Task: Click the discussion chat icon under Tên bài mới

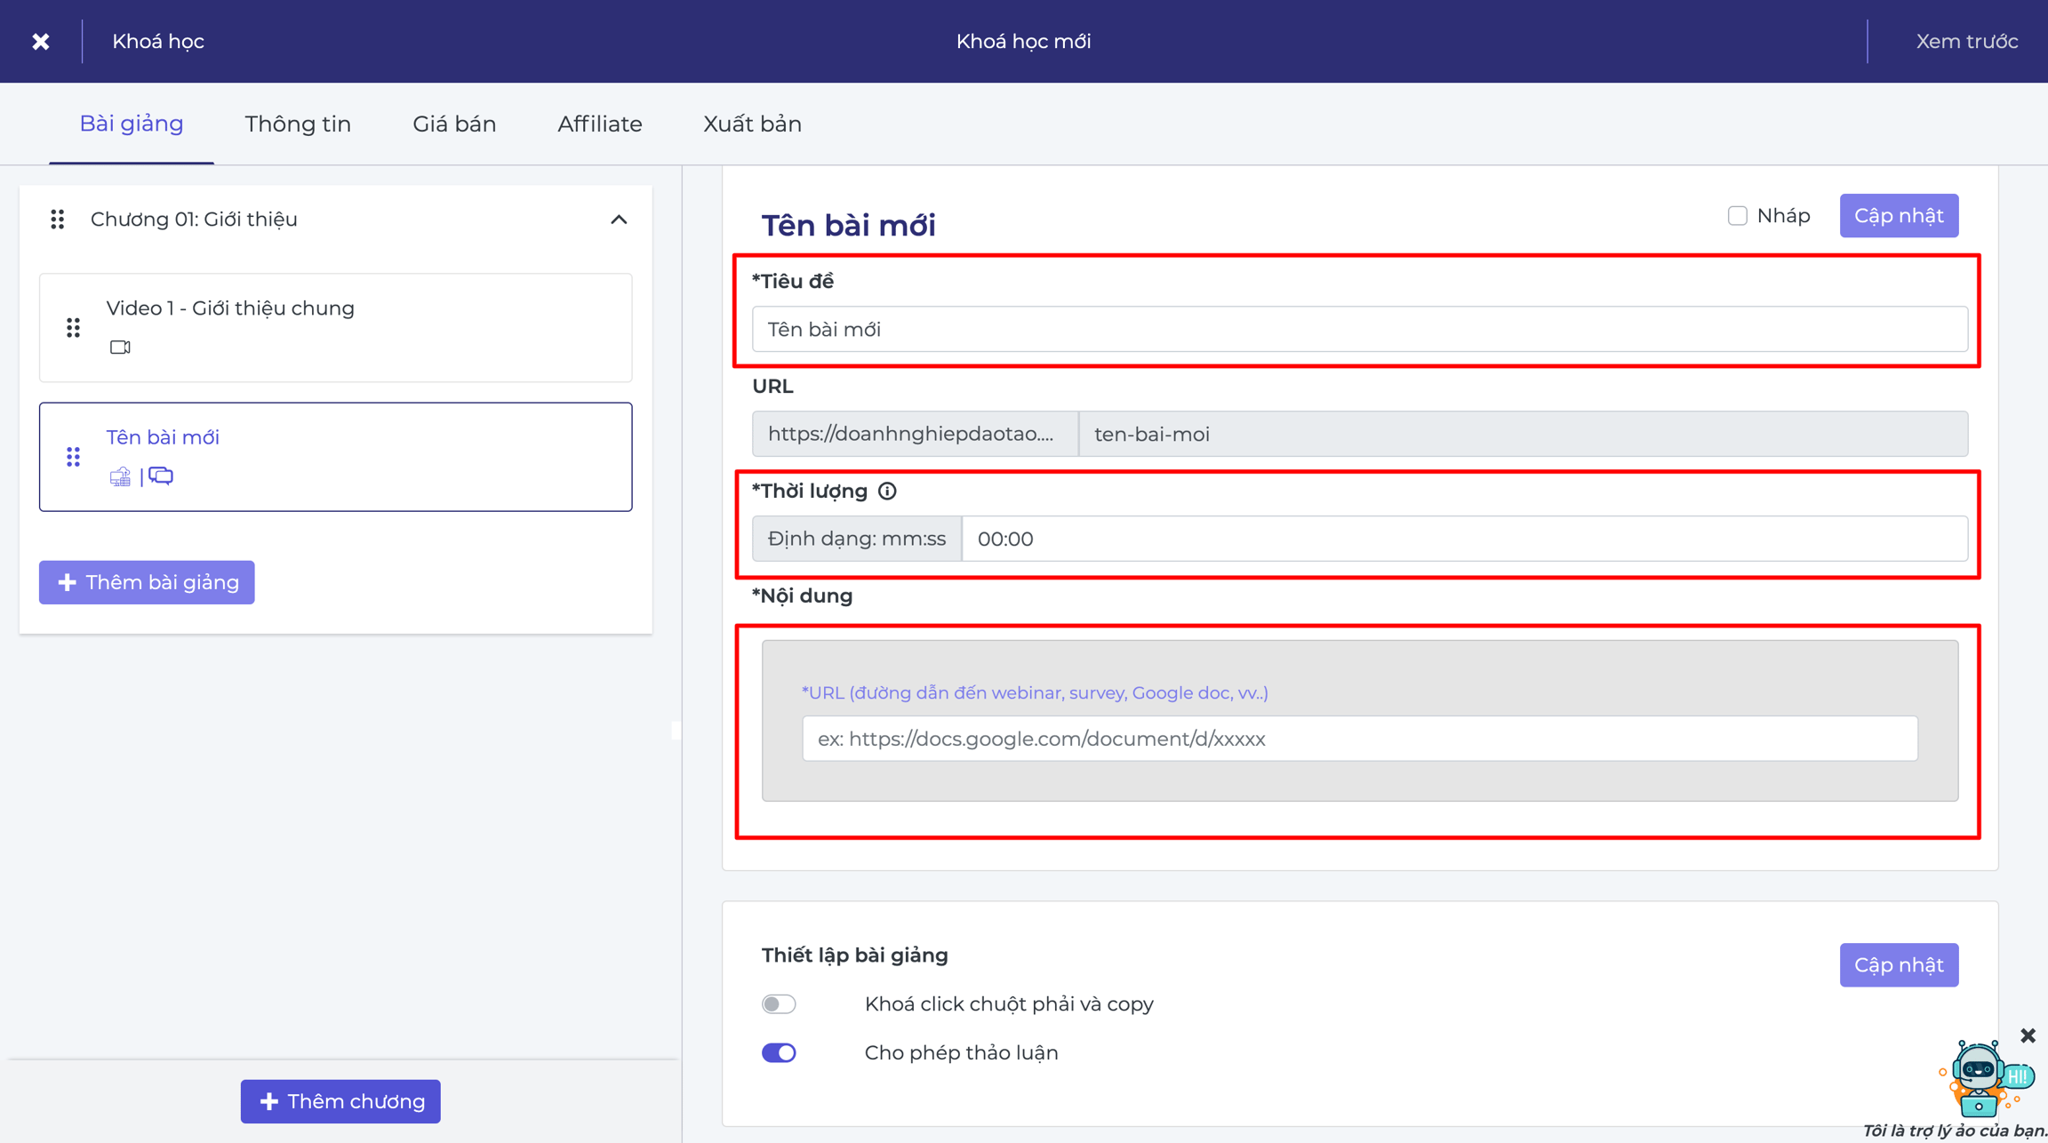Action: pyautogui.click(x=161, y=476)
